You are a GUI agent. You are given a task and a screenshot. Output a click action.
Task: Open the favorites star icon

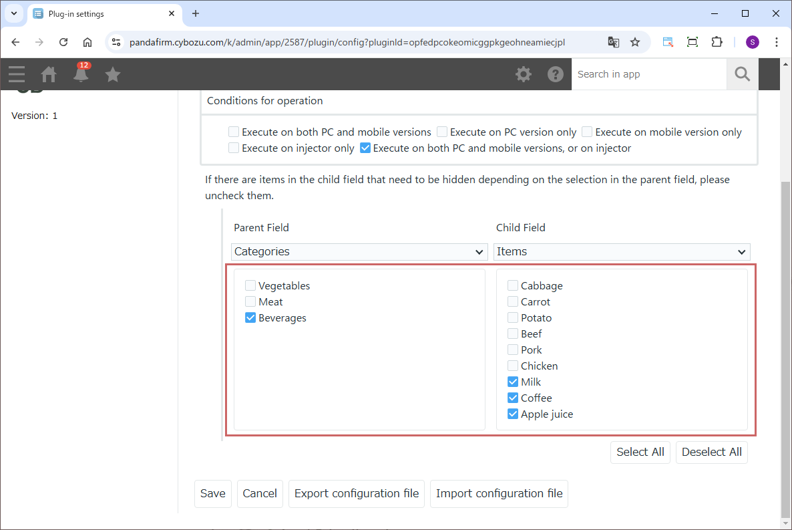click(x=113, y=74)
